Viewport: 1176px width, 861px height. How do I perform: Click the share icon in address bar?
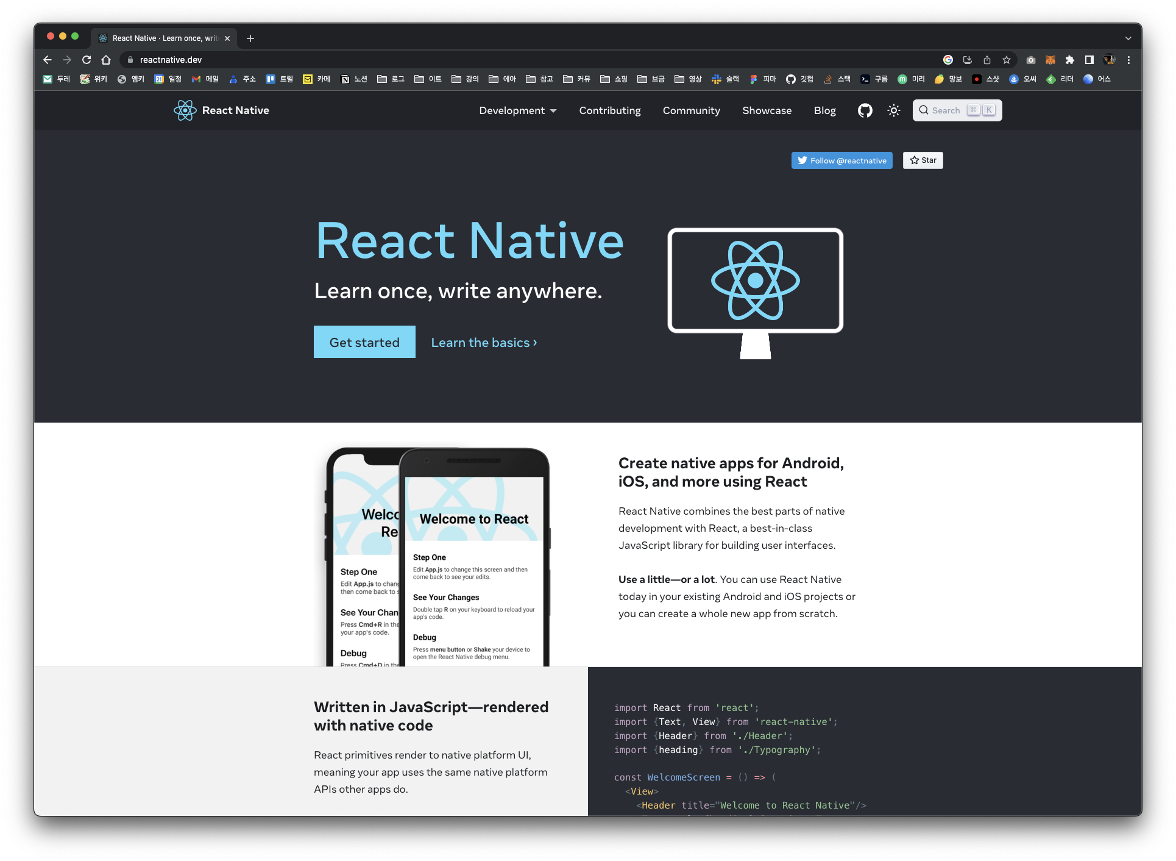[987, 60]
